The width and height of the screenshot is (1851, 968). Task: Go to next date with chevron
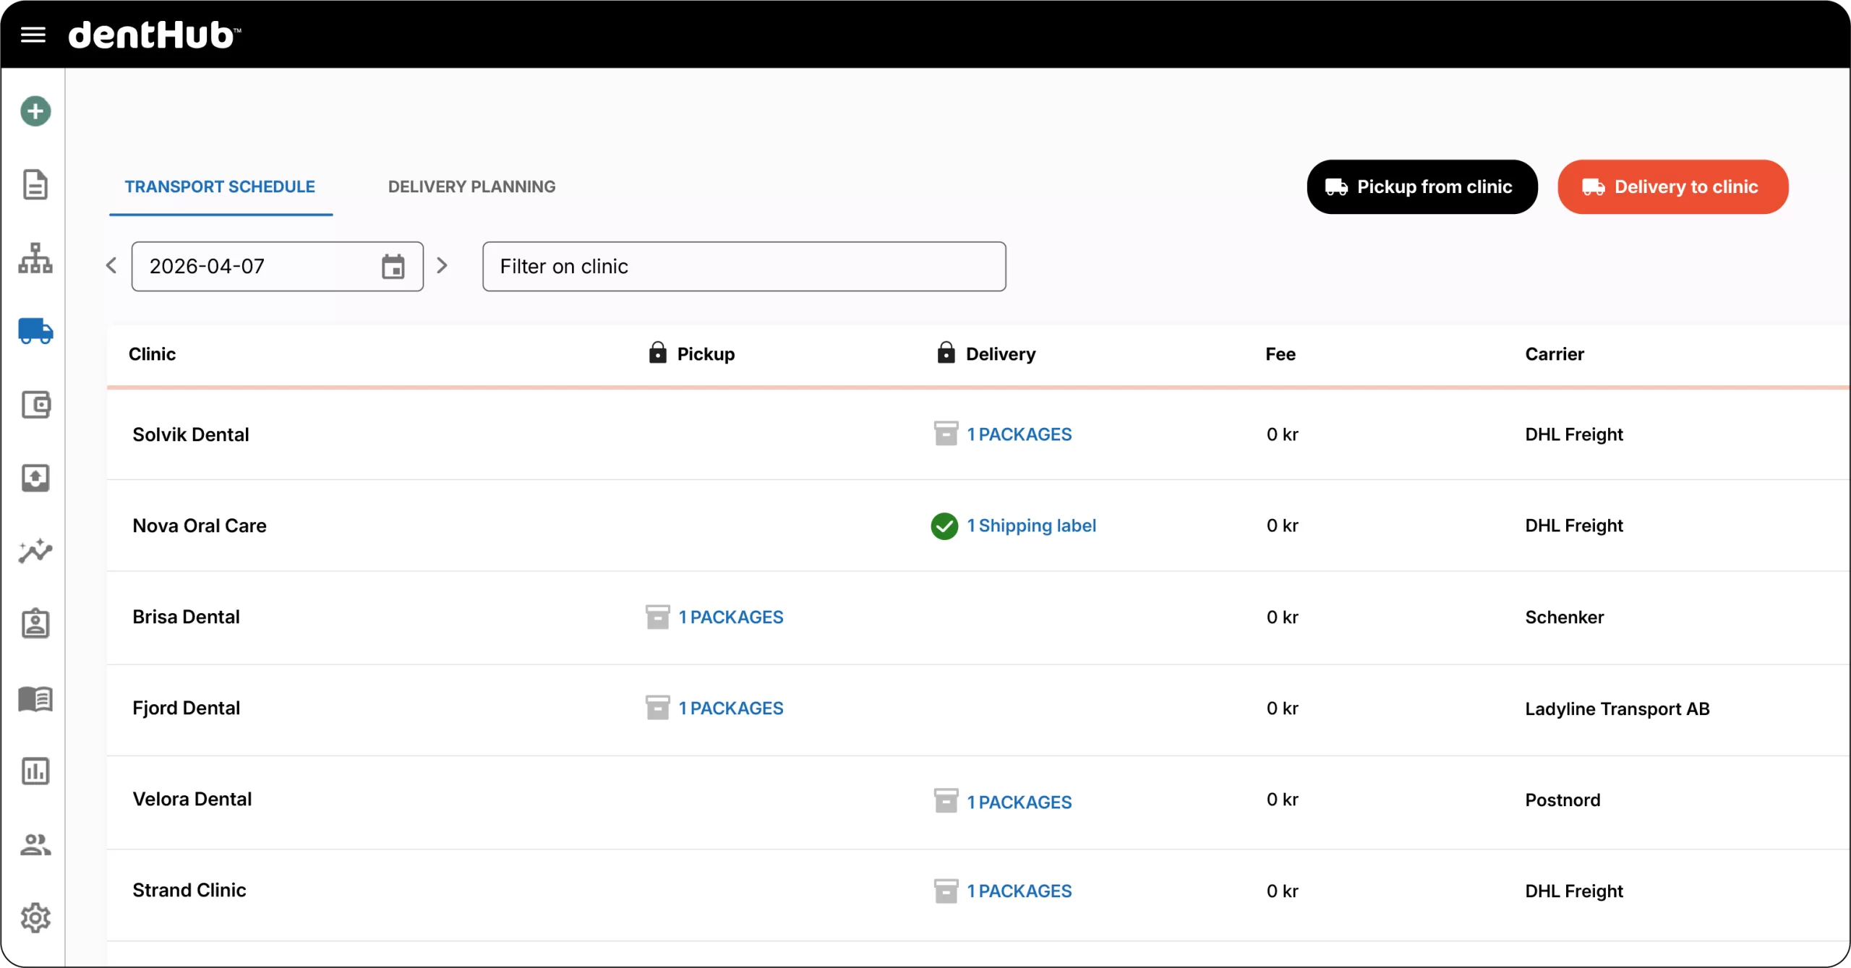[443, 265]
